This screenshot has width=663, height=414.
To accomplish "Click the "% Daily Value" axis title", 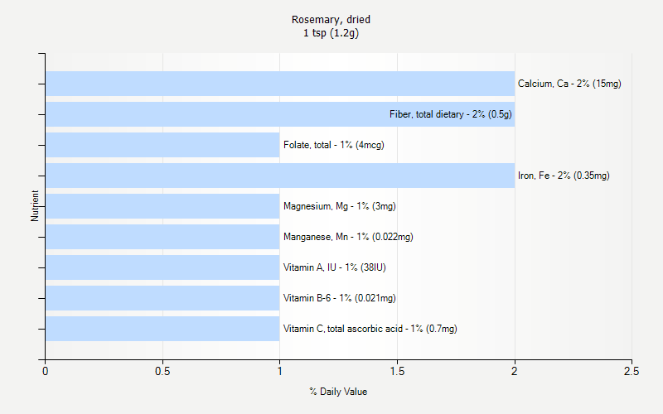I will coord(338,392).
